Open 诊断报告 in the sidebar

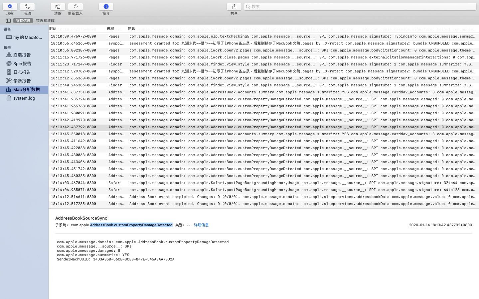(24, 81)
